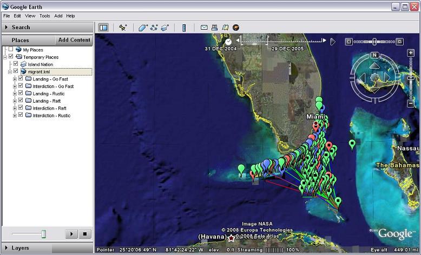The height and width of the screenshot is (255, 421).
Task: Open the Add menu
Action: tap(58, 16)
